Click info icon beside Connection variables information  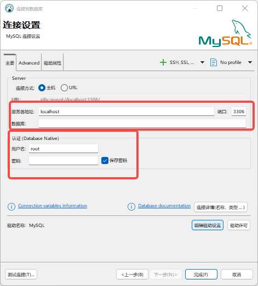pos(12,207)
